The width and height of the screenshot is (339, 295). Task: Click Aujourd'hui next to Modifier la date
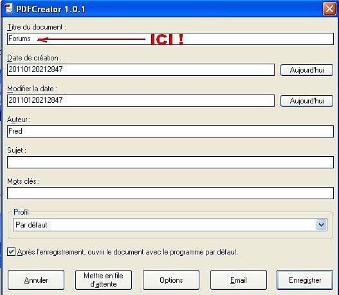coord(307,101)
